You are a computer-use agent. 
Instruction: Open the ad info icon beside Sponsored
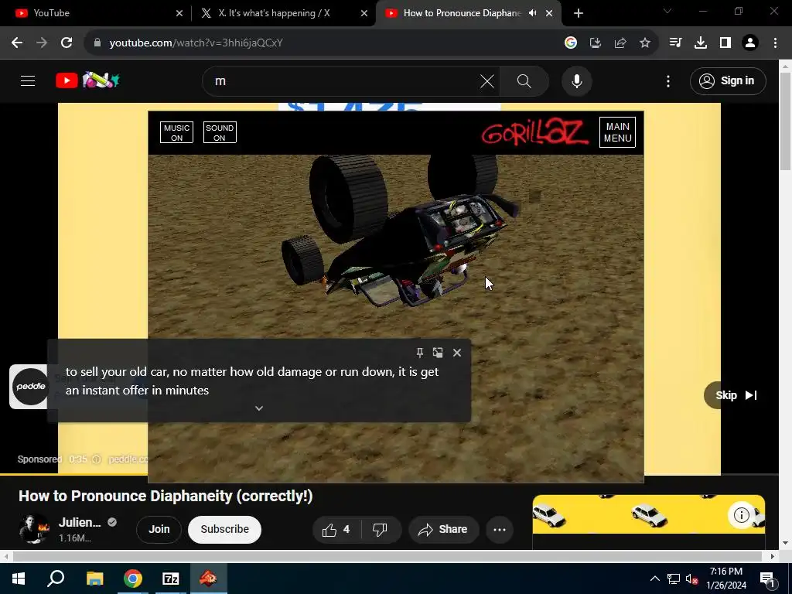pos(97,459)
